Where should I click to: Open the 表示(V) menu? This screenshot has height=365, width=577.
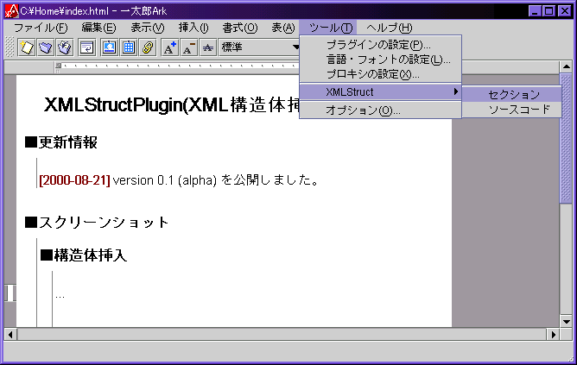coord(148,28)
